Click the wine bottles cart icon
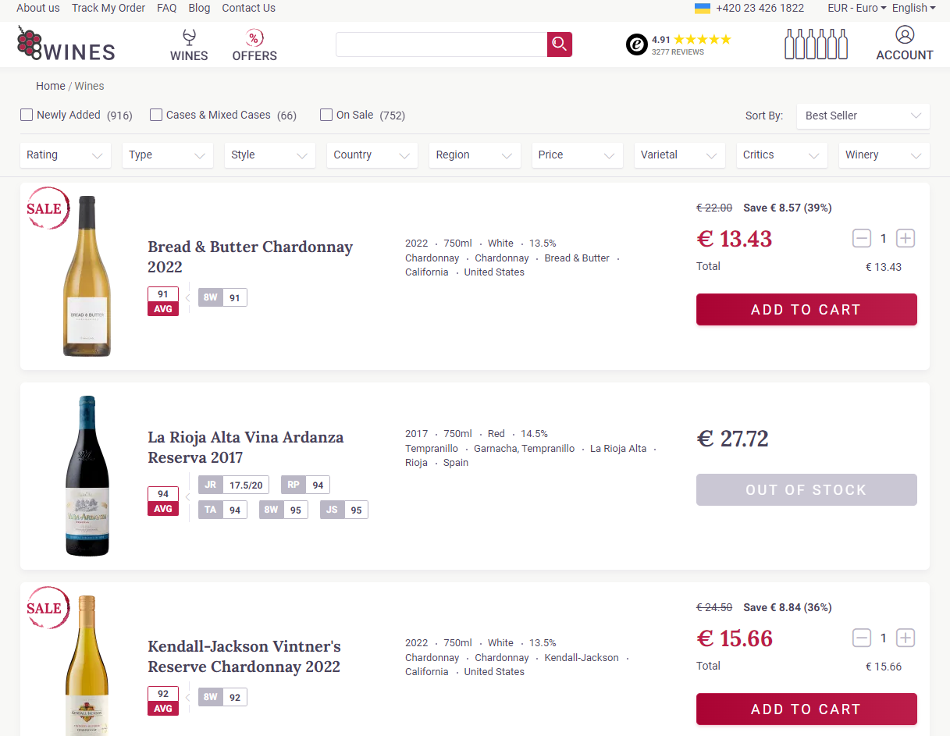Image resolution: width=950 pixels, height=736 pixels. coord(816,44)
